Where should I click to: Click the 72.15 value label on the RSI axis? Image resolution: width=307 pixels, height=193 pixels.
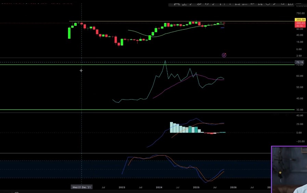[x=299, y=62]
